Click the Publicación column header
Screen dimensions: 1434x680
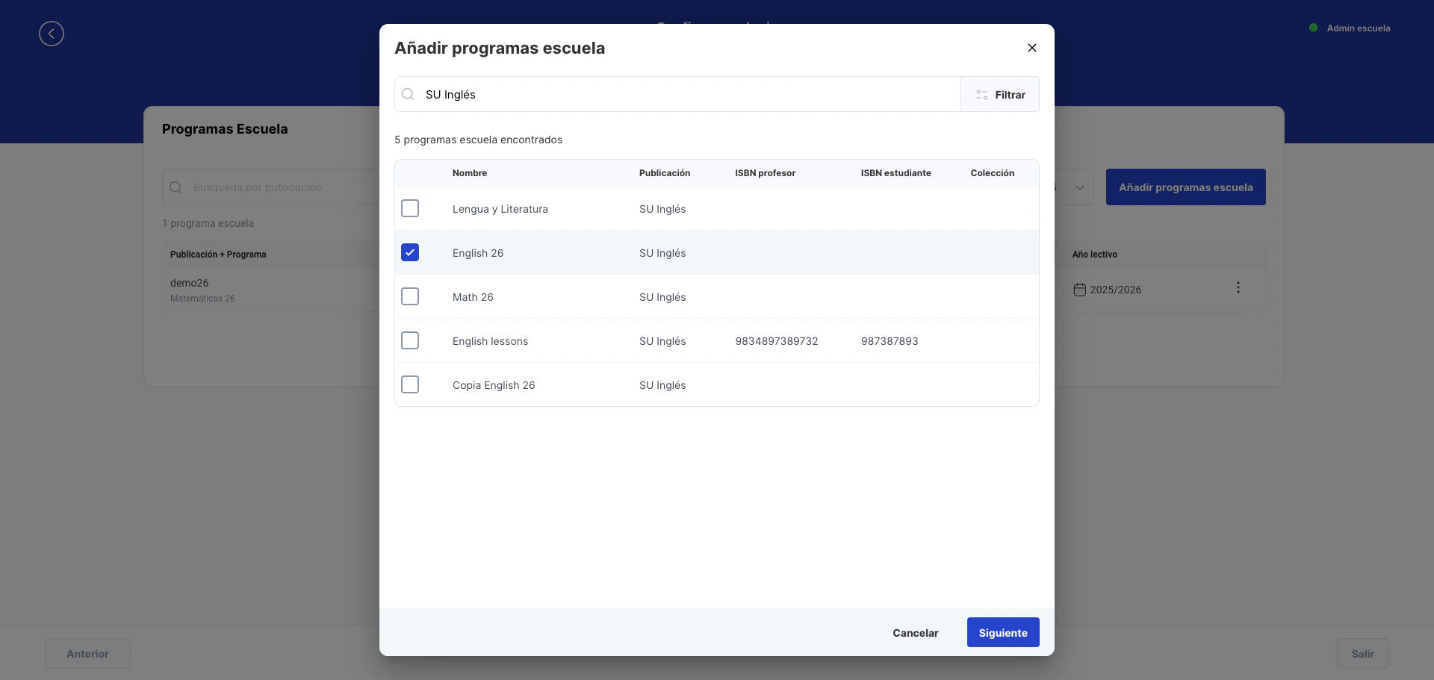click(665, 173)
